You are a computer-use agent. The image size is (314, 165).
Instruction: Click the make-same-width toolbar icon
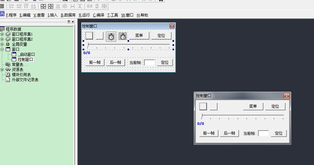(x=90, y=6)
